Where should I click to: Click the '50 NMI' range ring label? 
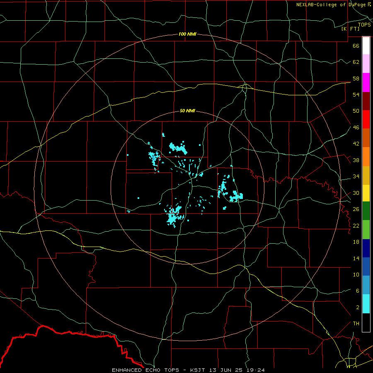pos(187,111)
